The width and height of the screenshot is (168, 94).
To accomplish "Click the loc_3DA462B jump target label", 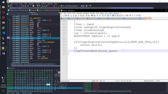I will [48, 42].
